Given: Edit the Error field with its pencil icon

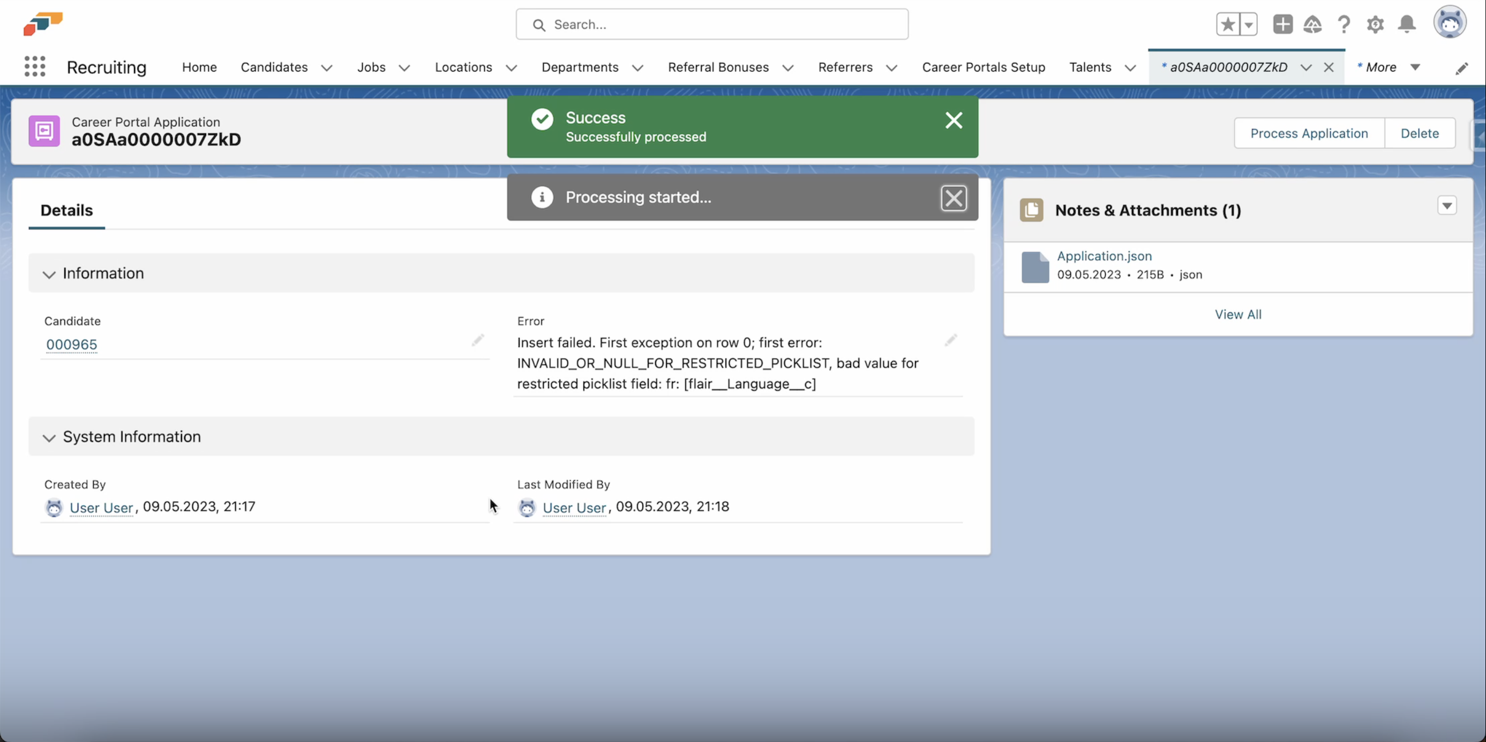Looking at the screenshot, I should tap(951, 340).
